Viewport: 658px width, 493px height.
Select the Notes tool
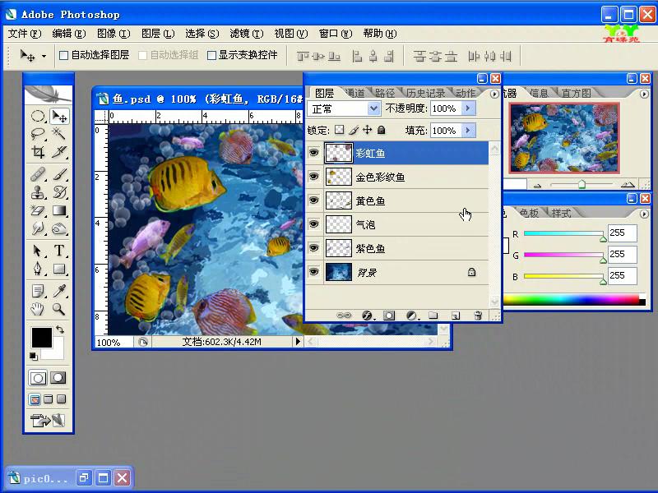pos(38,291)
